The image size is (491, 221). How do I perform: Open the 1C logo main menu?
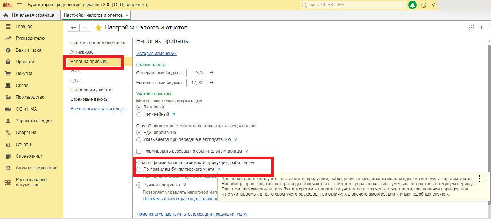[x=7, y=5]
